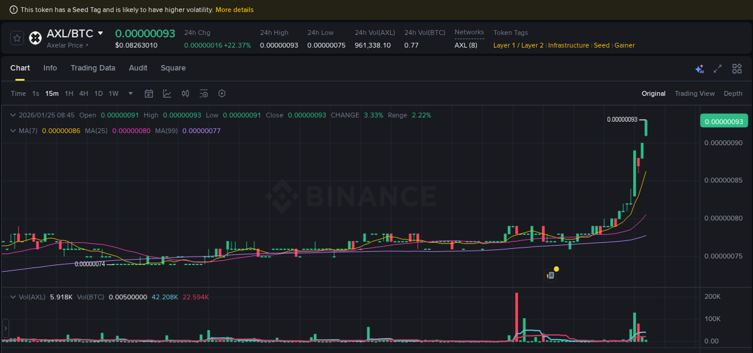Open the grid layout icon top right
Viewport: 753px width, 353px height.
pyautogui.click(x=737, y=69)
